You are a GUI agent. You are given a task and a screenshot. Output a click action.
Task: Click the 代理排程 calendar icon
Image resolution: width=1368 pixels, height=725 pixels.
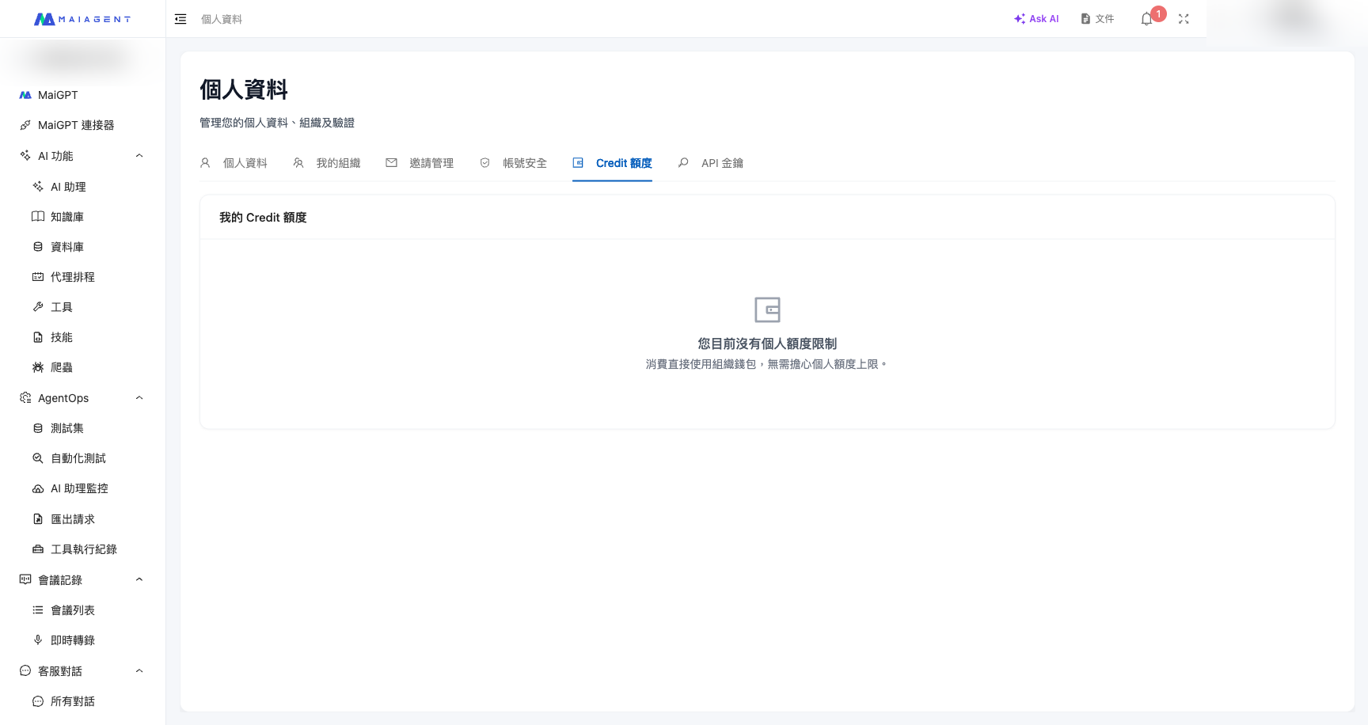[38, 277]
